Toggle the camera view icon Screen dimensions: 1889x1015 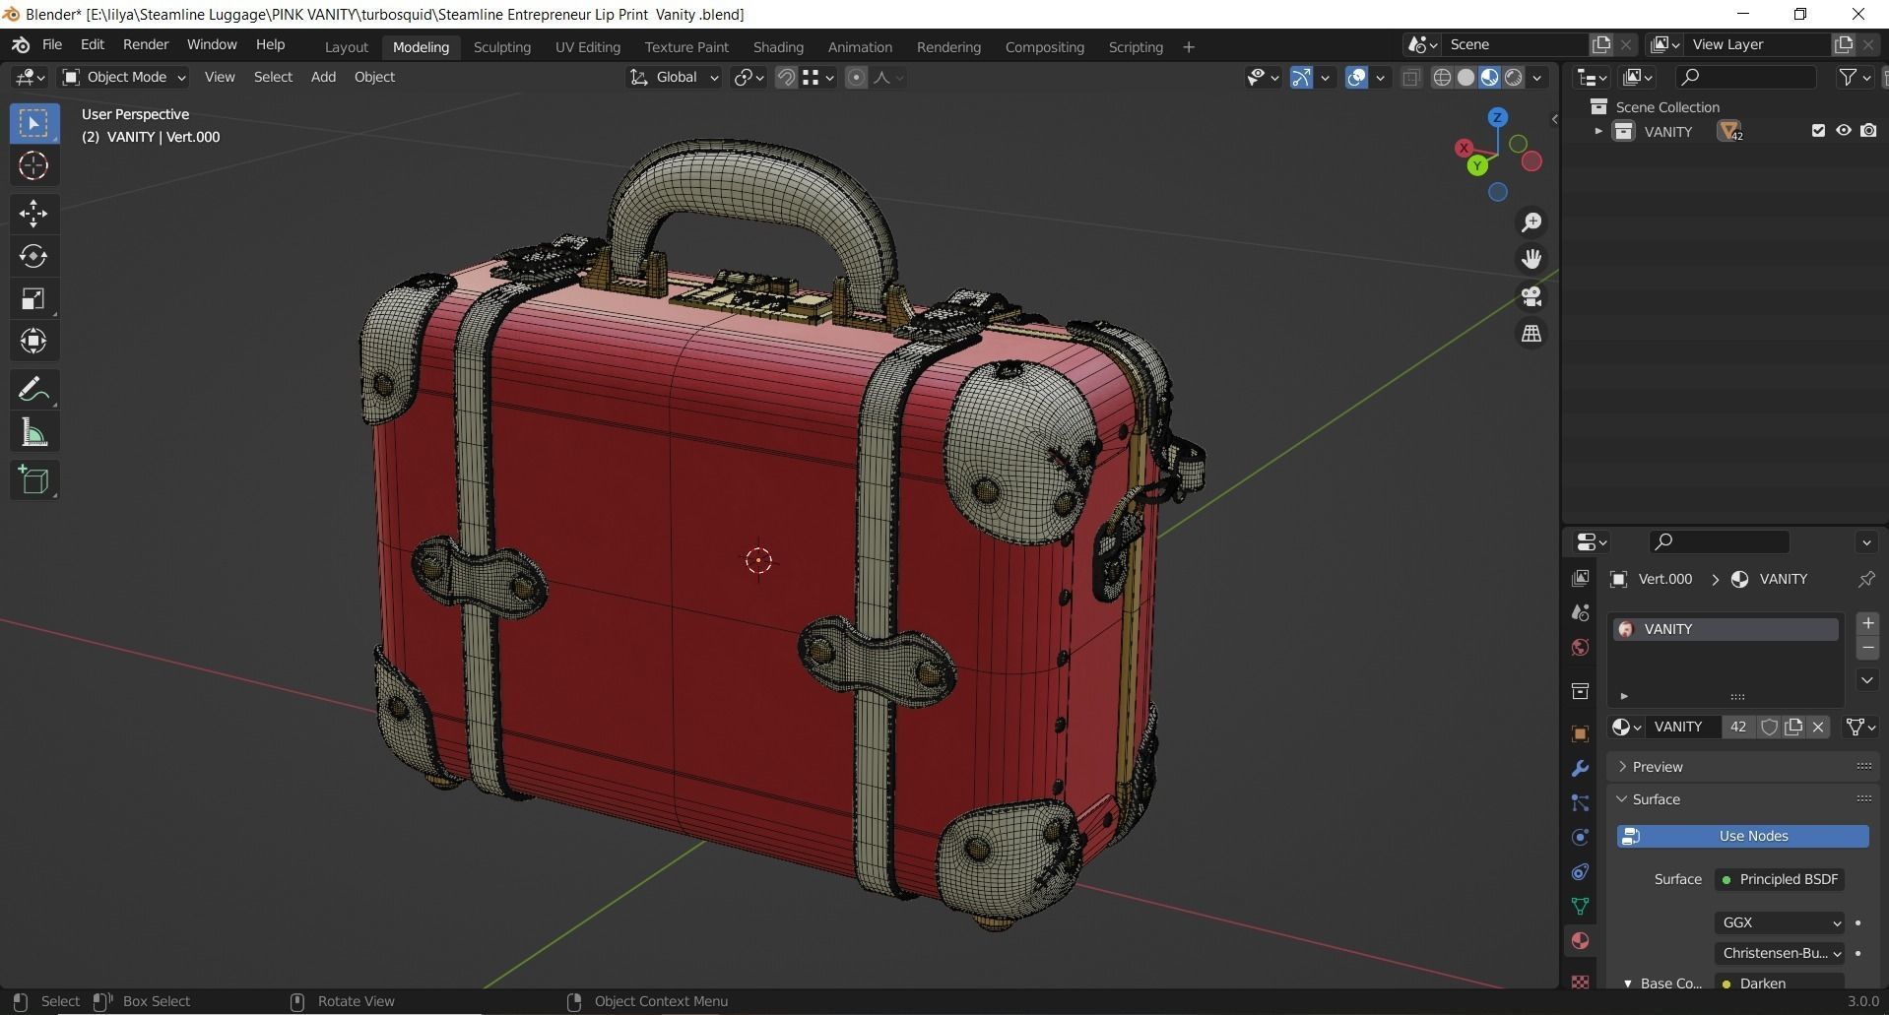[1531, 296]
